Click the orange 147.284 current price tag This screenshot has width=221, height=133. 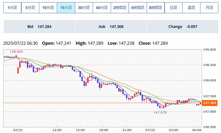210,103
